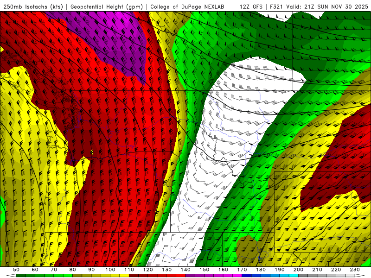Click the 'Valid: 21Z SUN NOV 30 2025' text

327,6
